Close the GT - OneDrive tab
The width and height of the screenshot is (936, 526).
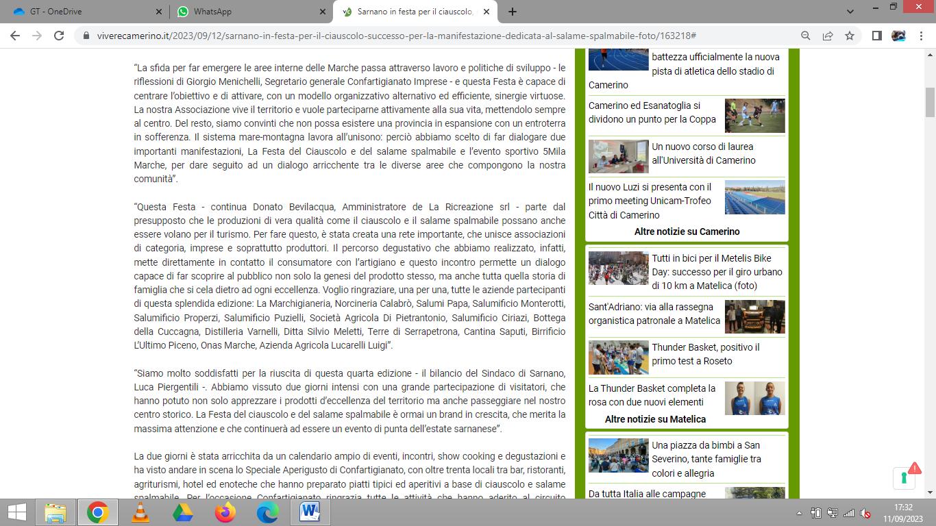pyautogui.click(x=159, y=12)
